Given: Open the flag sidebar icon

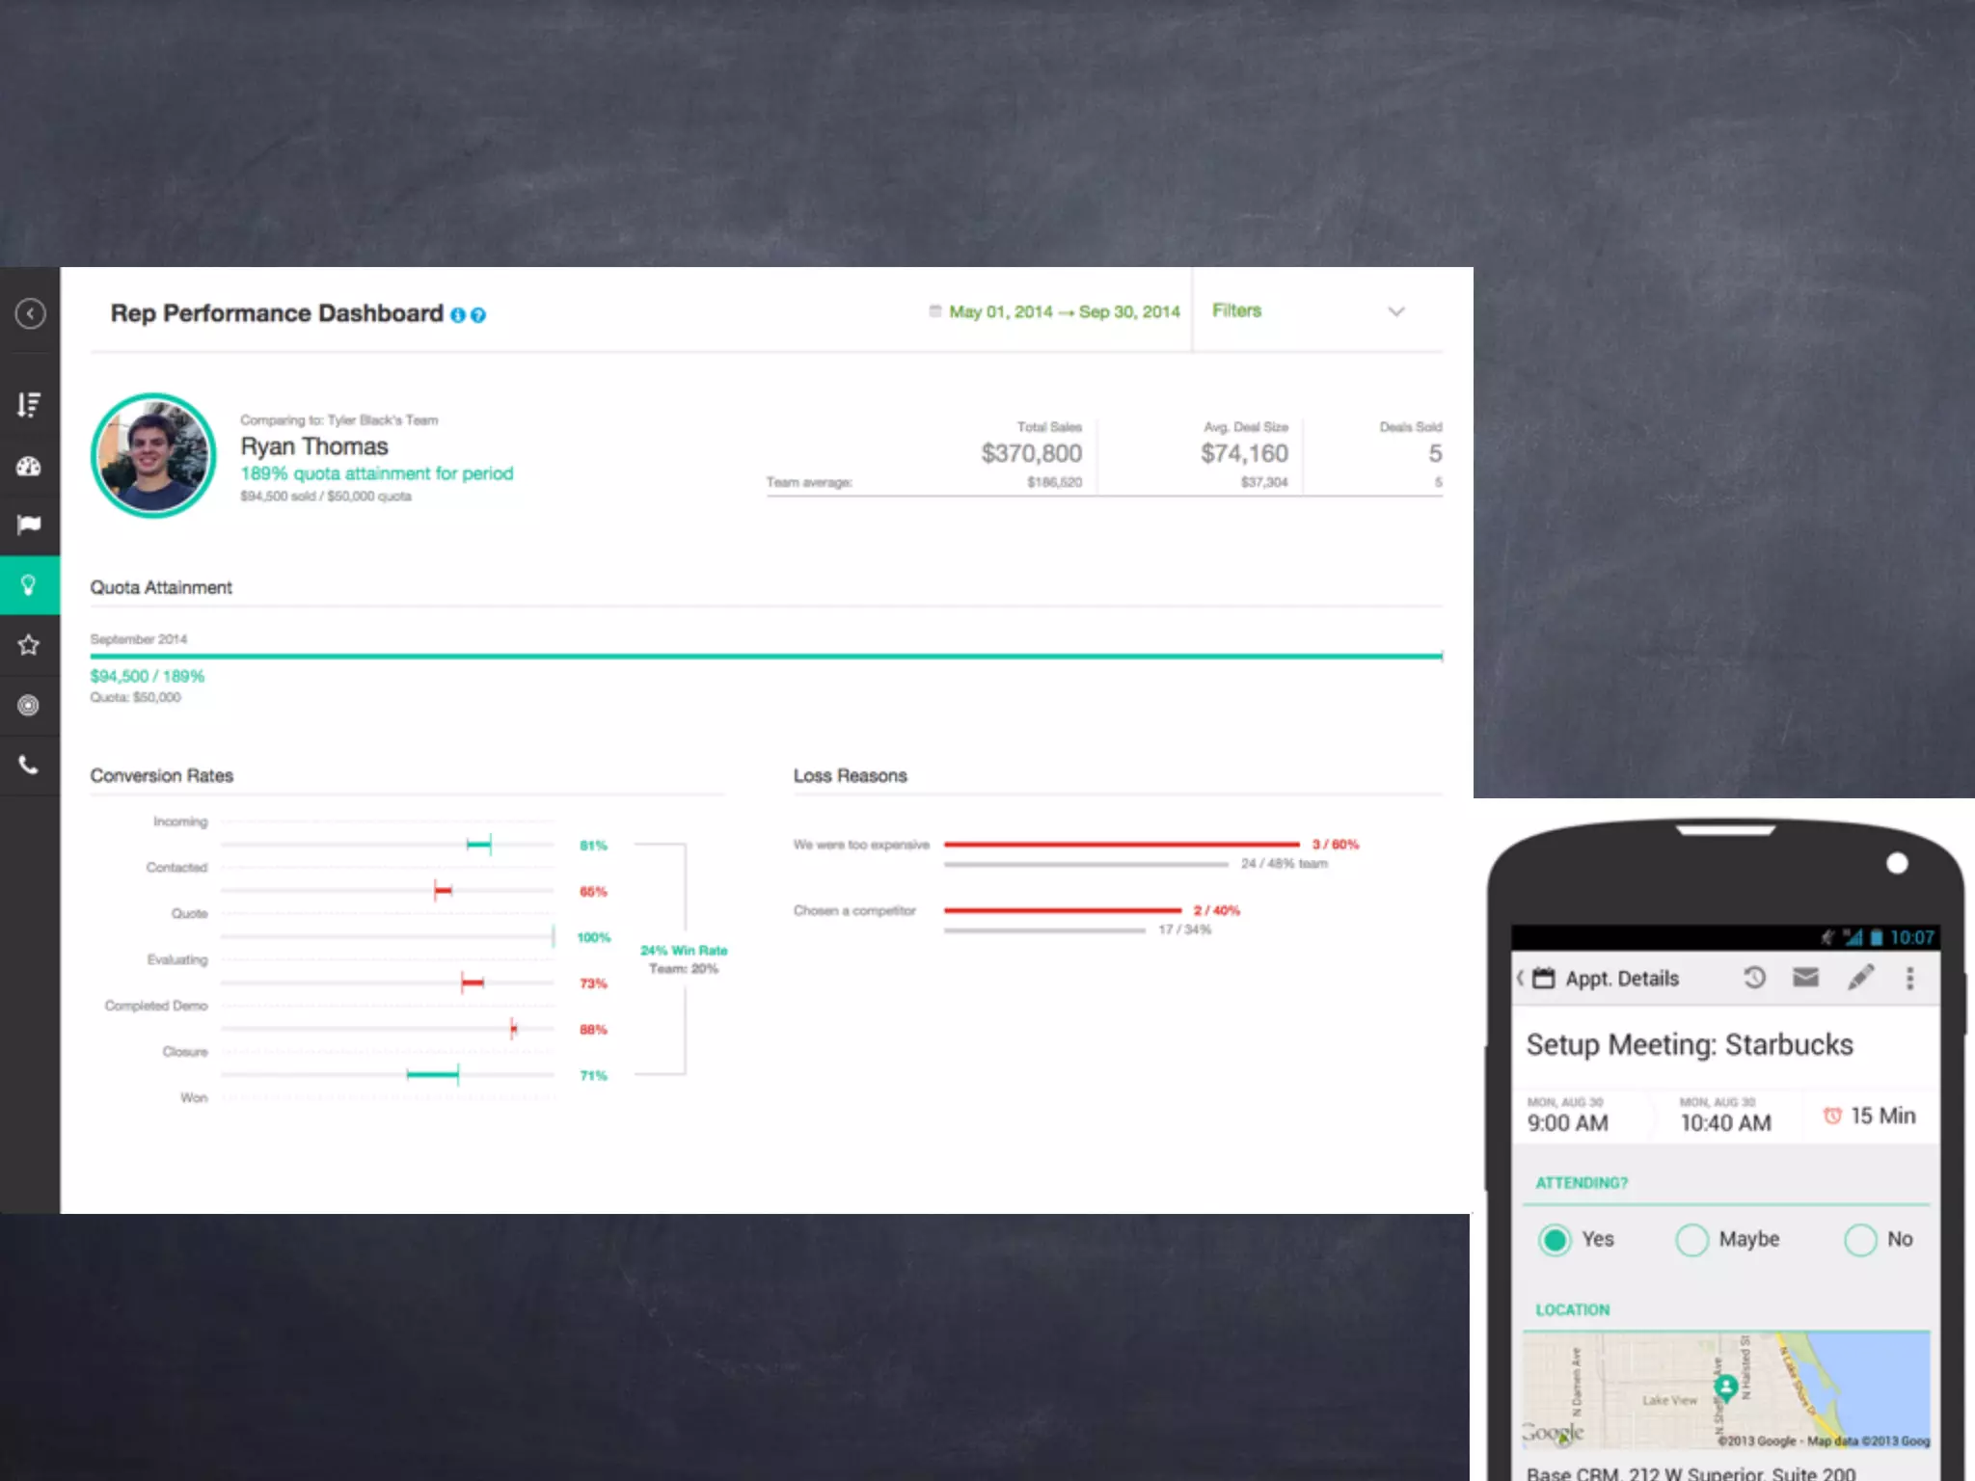Looking at the screenshot, I should click(29, 525).
